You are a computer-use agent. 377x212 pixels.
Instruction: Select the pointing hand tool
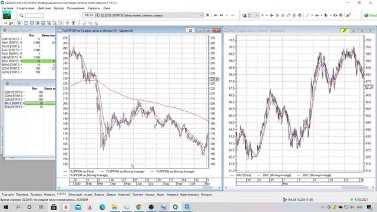pos(294,15)
